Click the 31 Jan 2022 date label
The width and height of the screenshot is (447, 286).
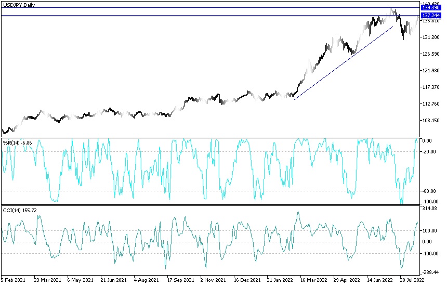280,280
